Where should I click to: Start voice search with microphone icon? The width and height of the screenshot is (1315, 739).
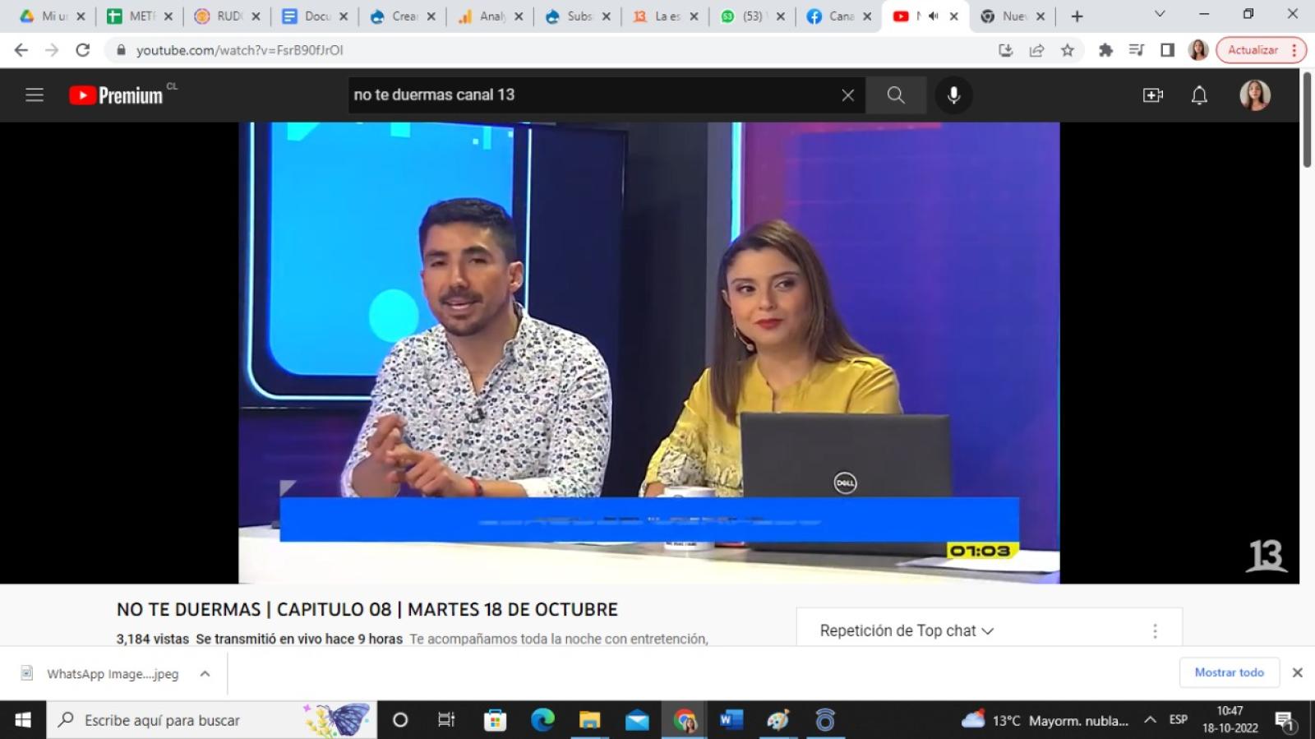[x=953, y=95]
